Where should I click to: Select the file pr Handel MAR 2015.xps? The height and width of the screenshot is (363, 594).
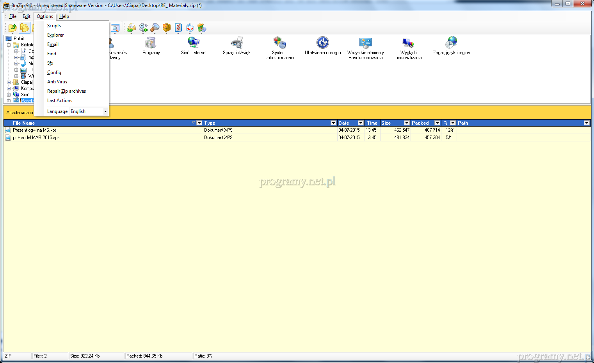(36, 137)
